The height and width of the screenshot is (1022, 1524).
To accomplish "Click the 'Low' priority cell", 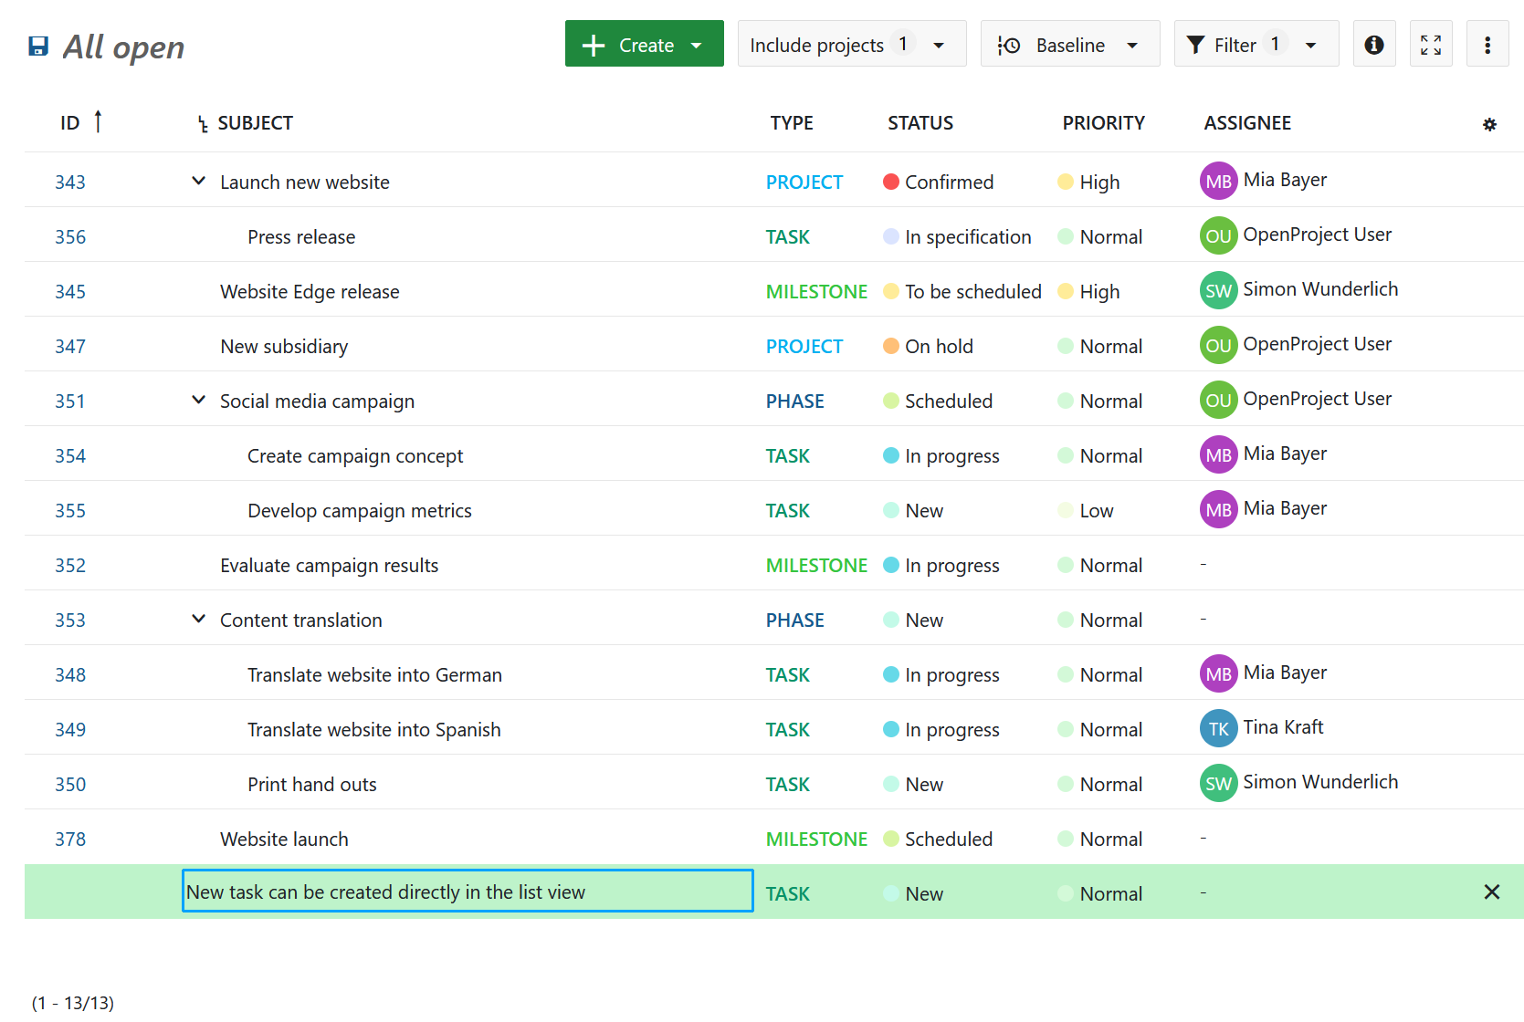I will [1086, 511].
